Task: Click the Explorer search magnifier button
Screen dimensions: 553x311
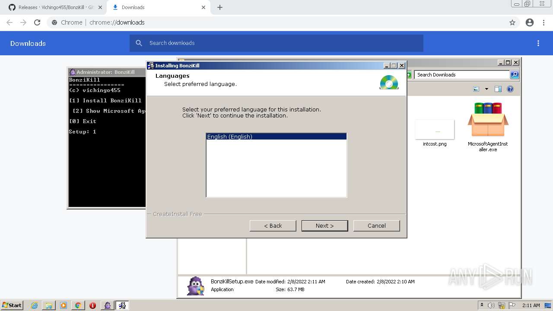Action: tap(515, 75)
